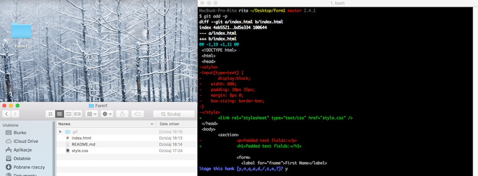Open iCloud Drive in the Finder sidebar
This screenshot has width=478, height=176.
pos(26,141)
